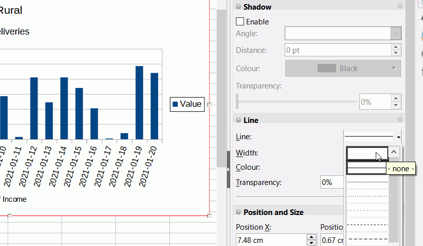Screen dimensions: 423x246
Task: Pick the fine dotted line style
Action: 367,182
